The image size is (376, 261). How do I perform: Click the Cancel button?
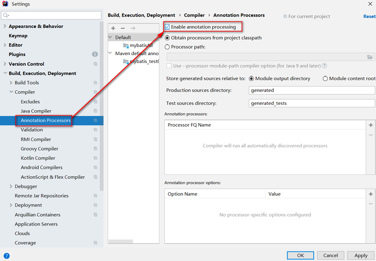(x=330, y=255)
